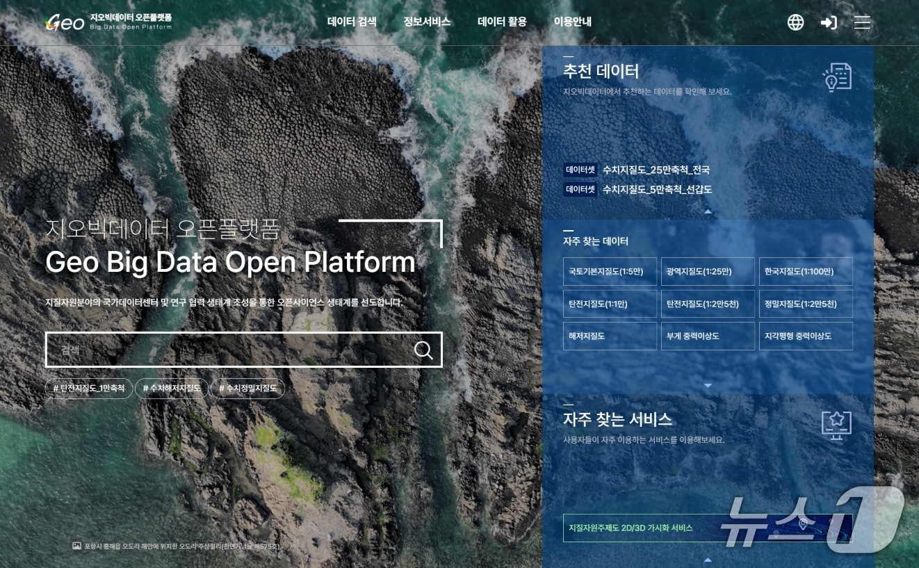
Task: Open the language globe icon
Action: pyautogui.click(x=795, y=22)
